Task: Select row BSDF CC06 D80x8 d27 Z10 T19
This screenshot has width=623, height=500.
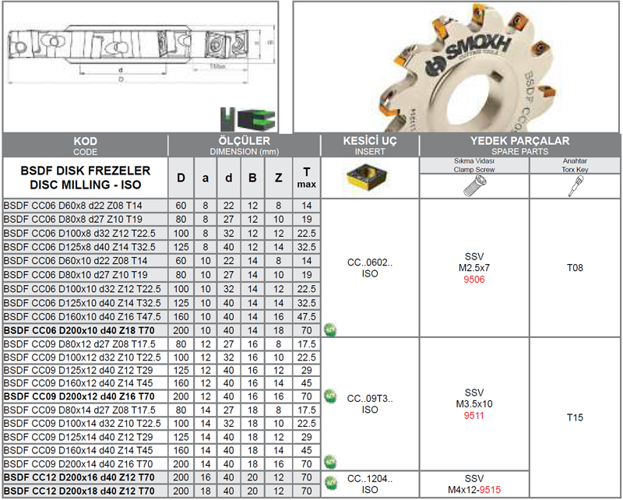Action: coord(161,220)
